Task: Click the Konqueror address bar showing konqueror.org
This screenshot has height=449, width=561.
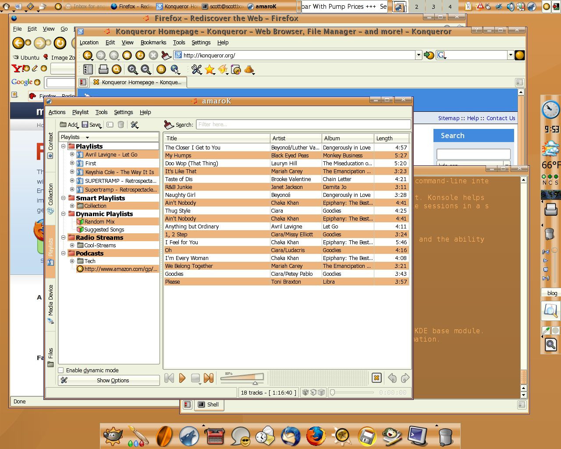Action: (x=295, y=55)
